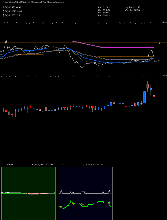Click the 'Pre H: 1.24' value
The image size is (167, 220).
click(104, 10)
